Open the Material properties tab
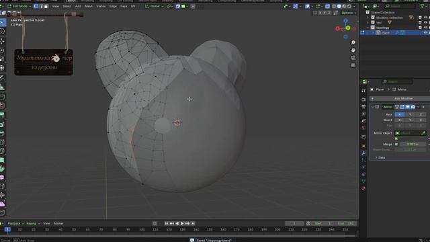The height and width of the screenshot is (242, 430). click(363, 188)
